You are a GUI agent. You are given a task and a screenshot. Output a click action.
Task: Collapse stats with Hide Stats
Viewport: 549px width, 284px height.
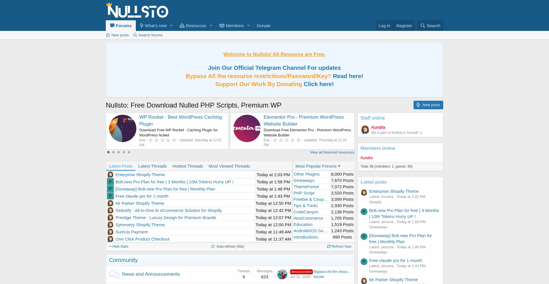119,247
